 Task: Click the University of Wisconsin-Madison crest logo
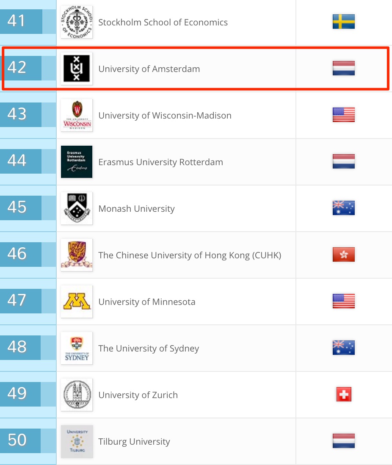77,115
